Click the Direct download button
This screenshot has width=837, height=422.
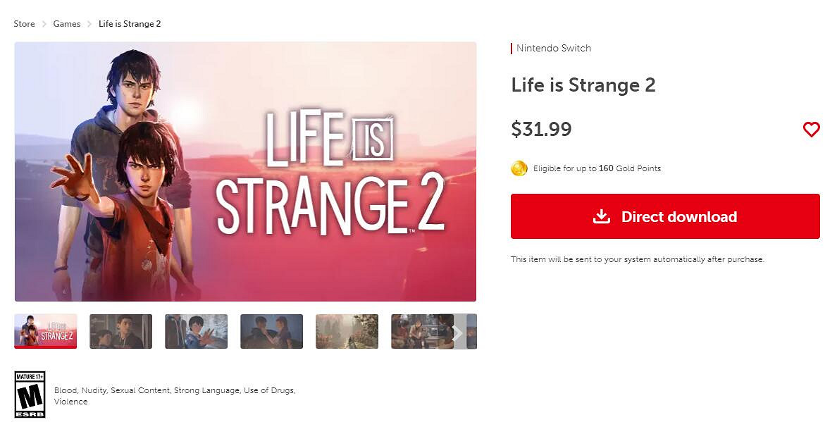665,216
